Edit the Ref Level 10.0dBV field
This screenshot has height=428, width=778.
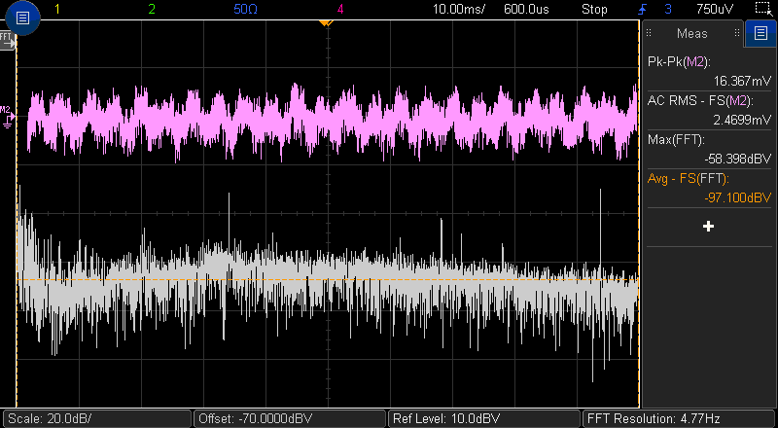click(x=484, y=418)
